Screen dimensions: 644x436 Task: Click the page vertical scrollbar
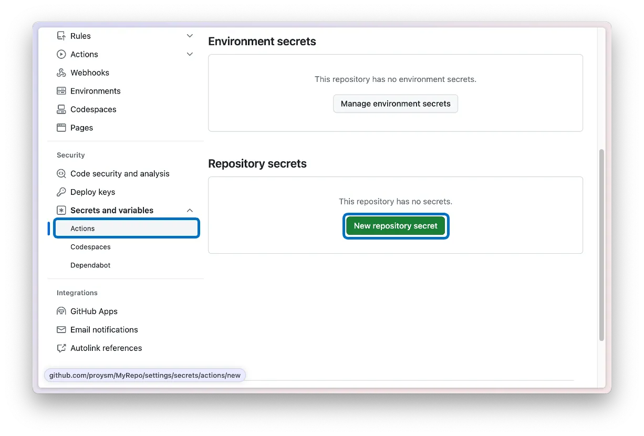point(602,245)
